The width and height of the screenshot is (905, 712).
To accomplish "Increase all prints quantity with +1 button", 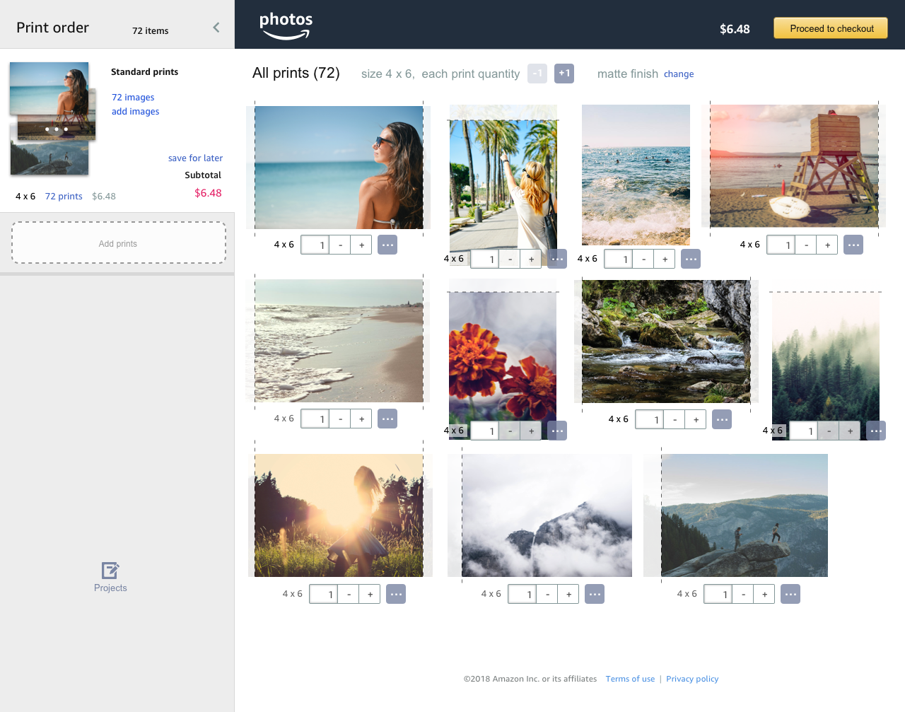I will click(x=564, y=74).
